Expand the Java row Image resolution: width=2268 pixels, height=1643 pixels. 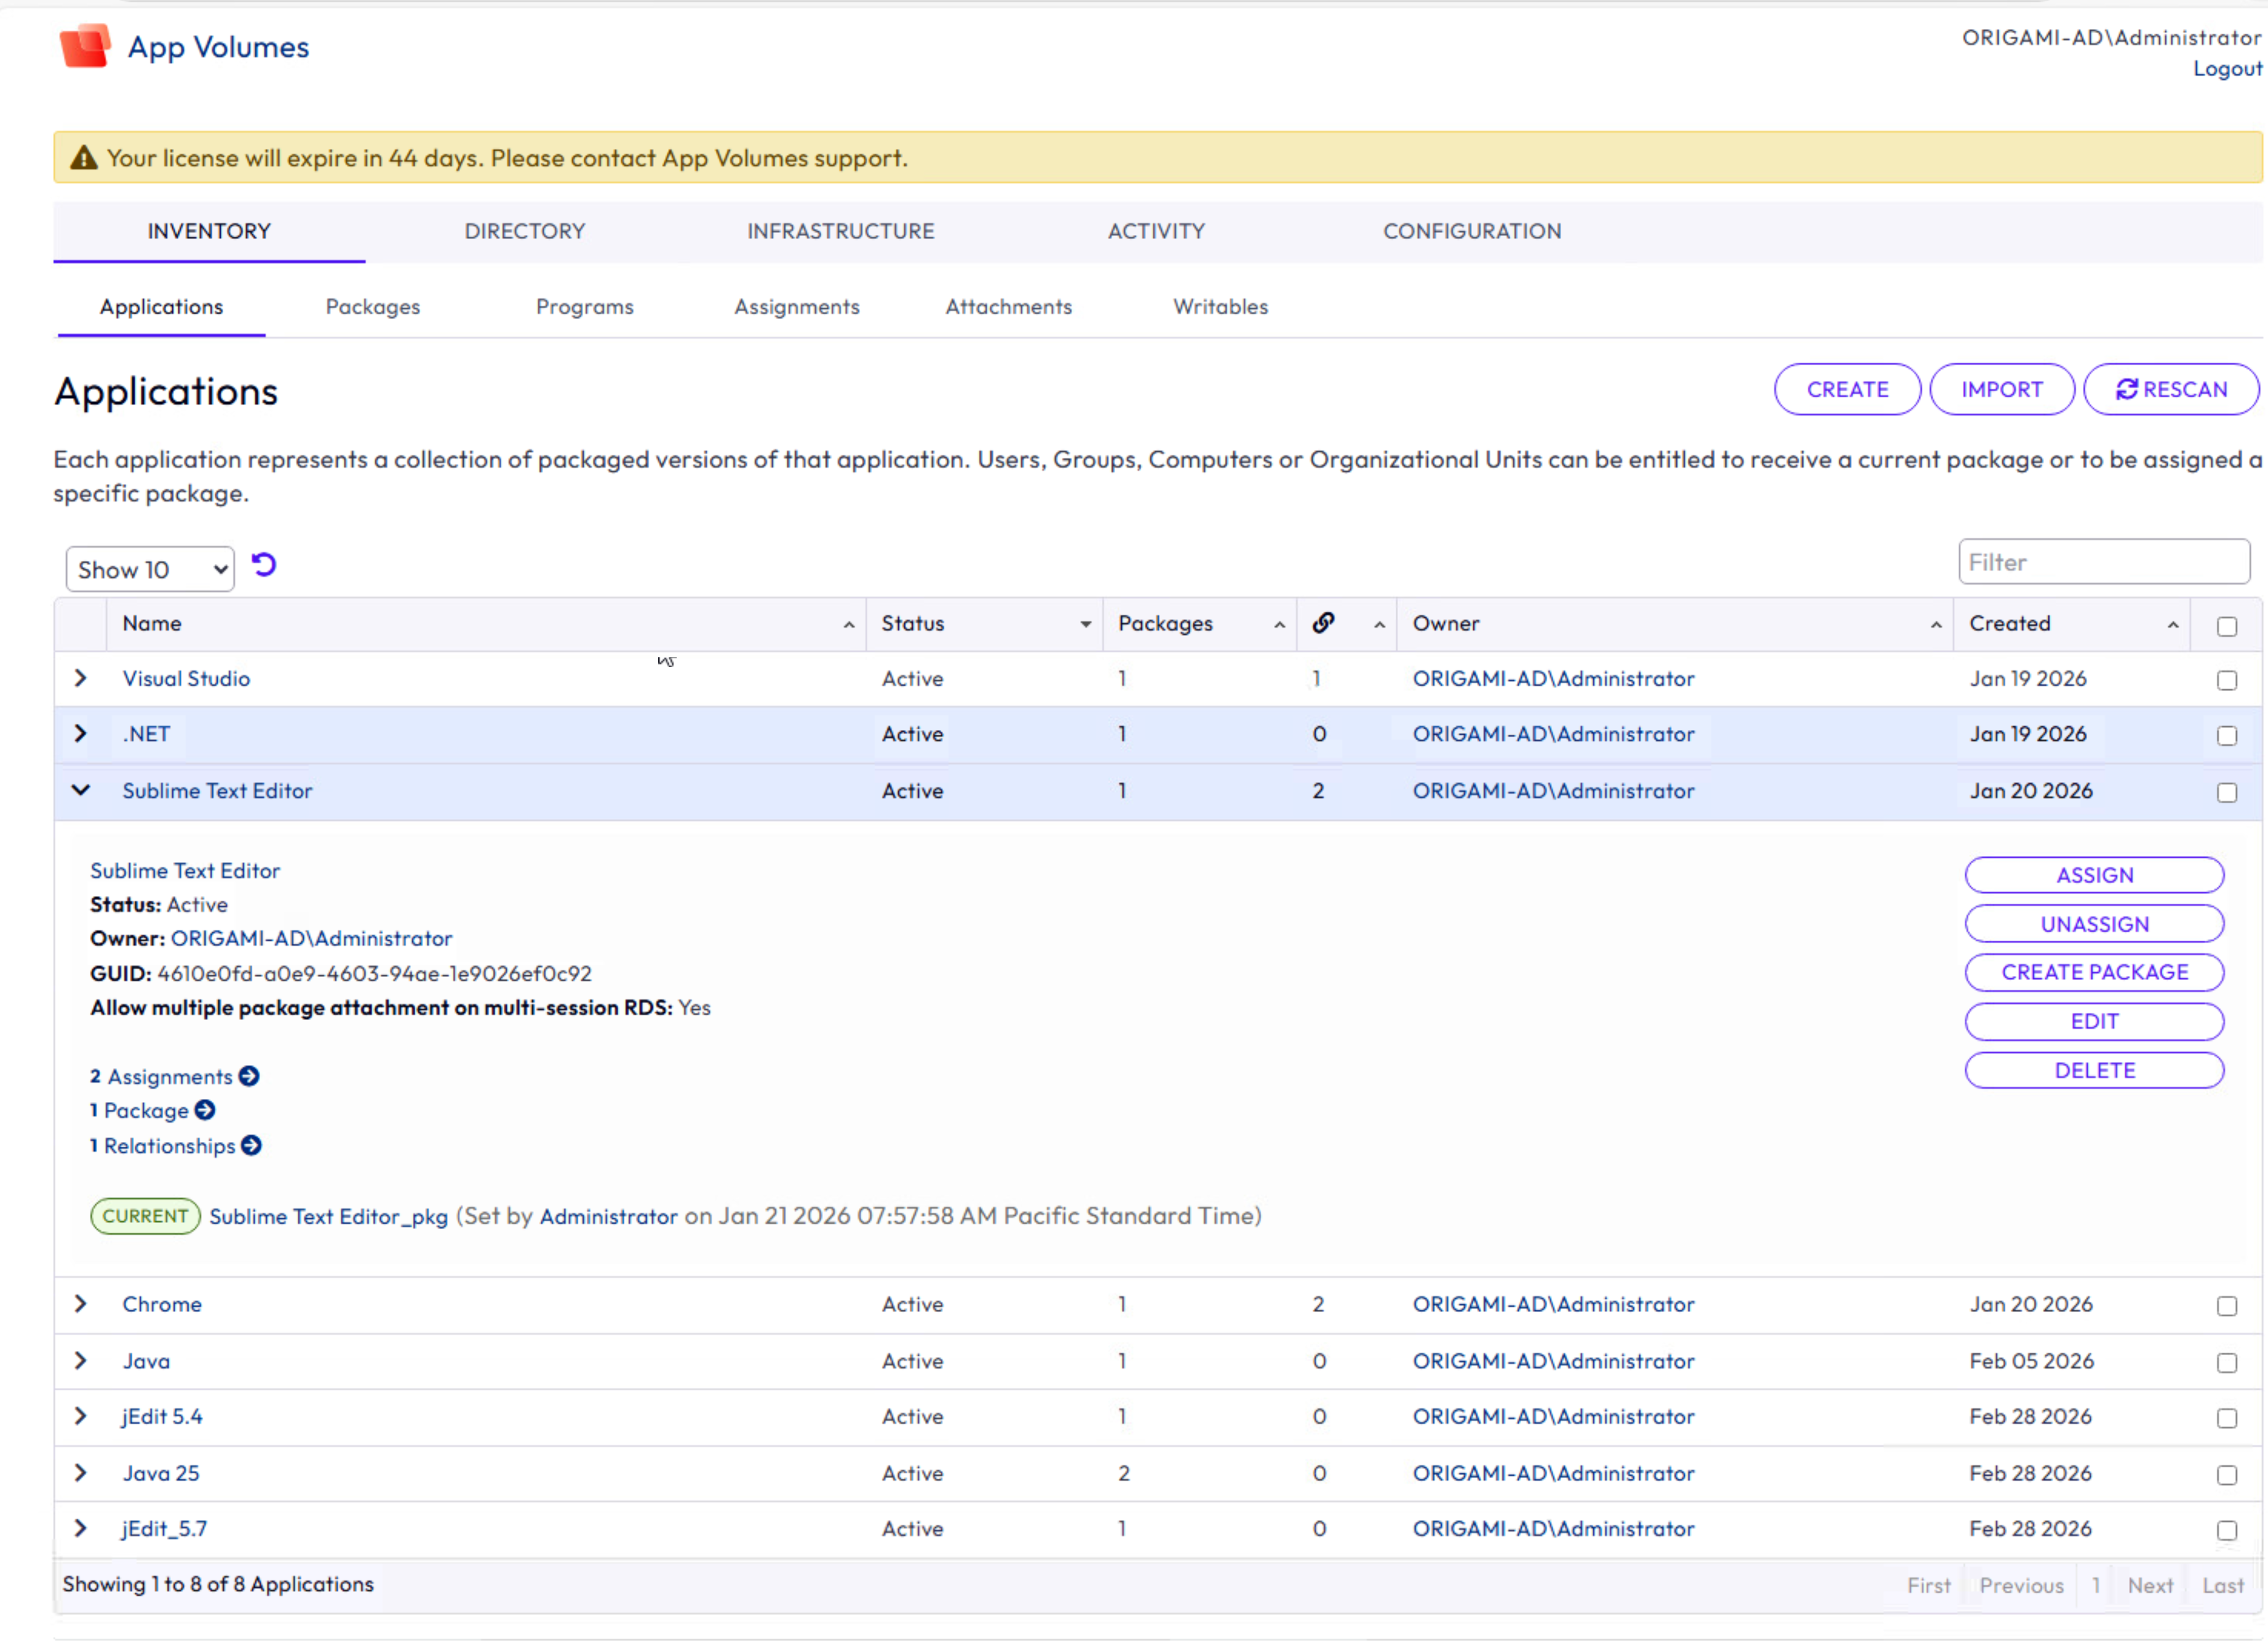tap(81, 1361)
